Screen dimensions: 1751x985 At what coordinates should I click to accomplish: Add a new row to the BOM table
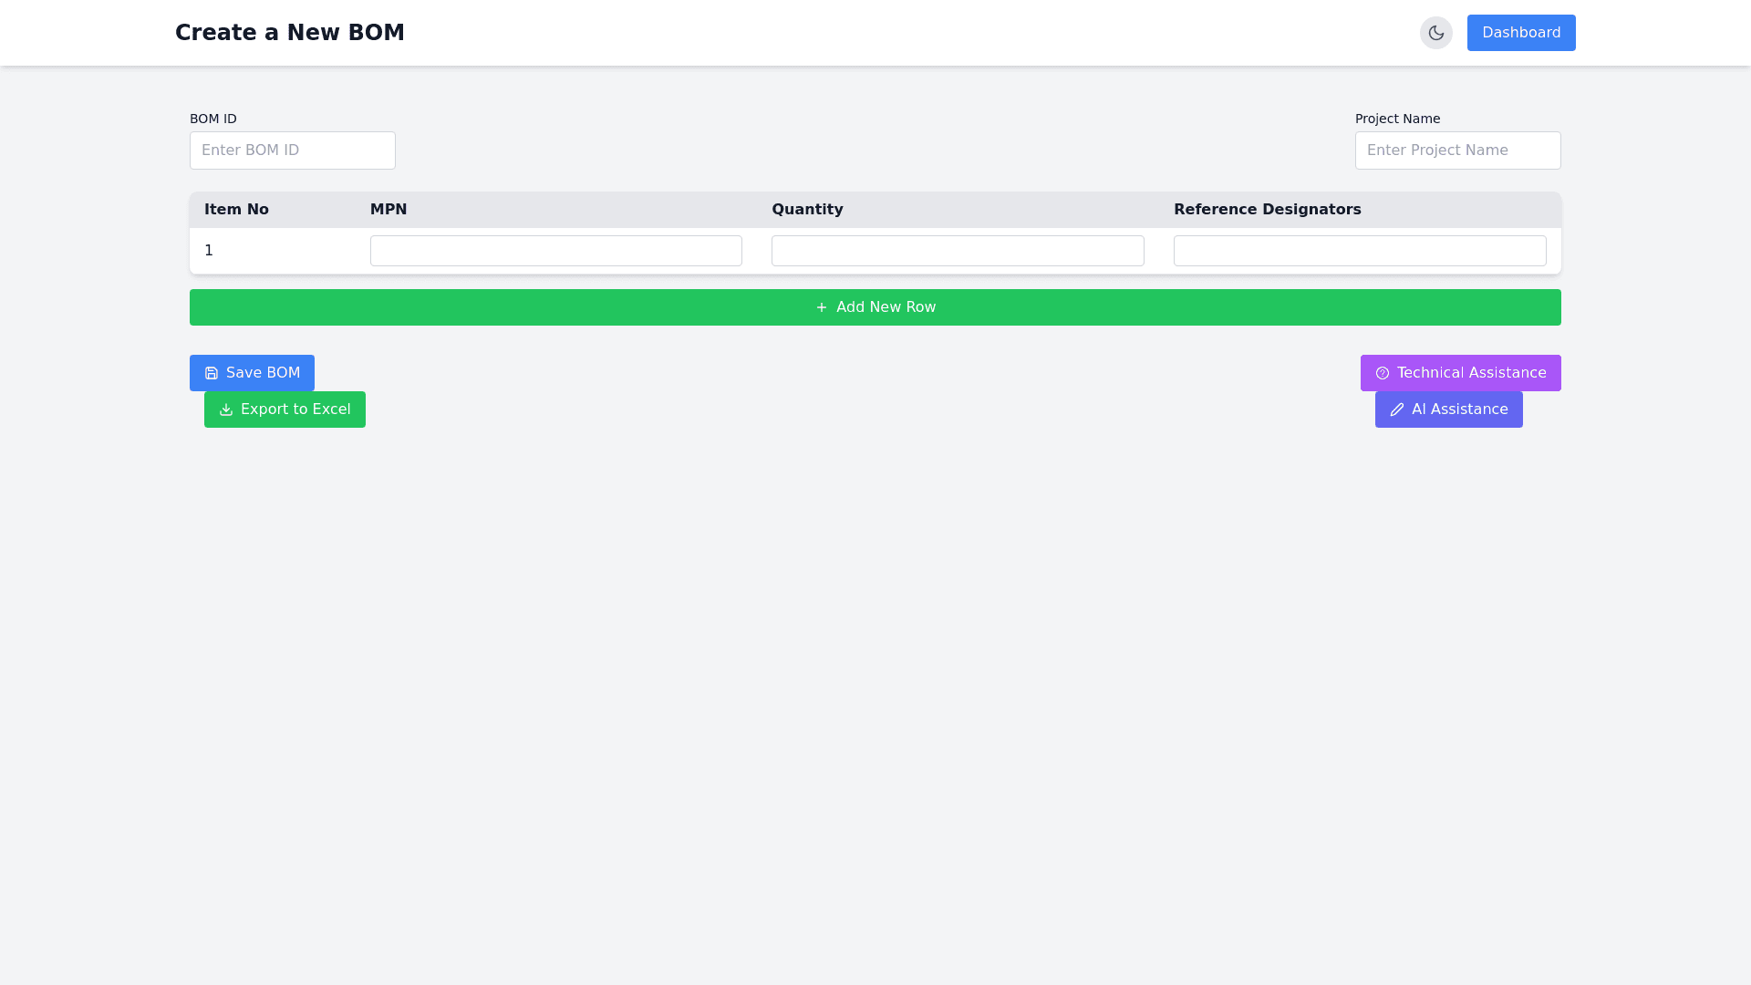875,307
